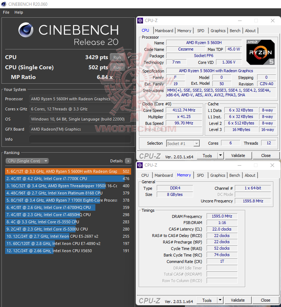
Task: Open the Help menu
Action: pos(19,12)
